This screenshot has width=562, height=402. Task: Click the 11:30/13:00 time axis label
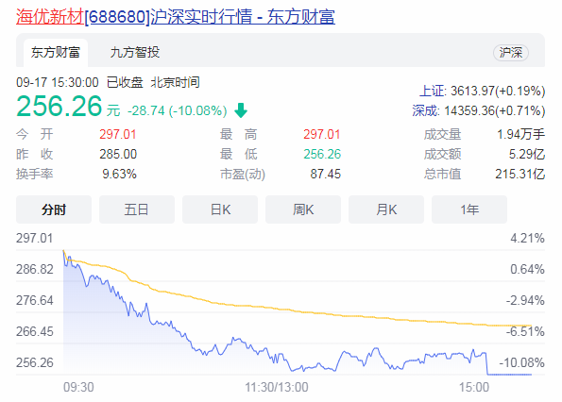tap(277, 387)
